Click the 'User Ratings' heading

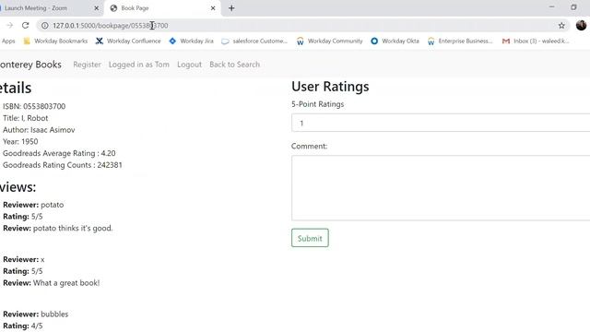pyautogui.click(x=330, y=87)
